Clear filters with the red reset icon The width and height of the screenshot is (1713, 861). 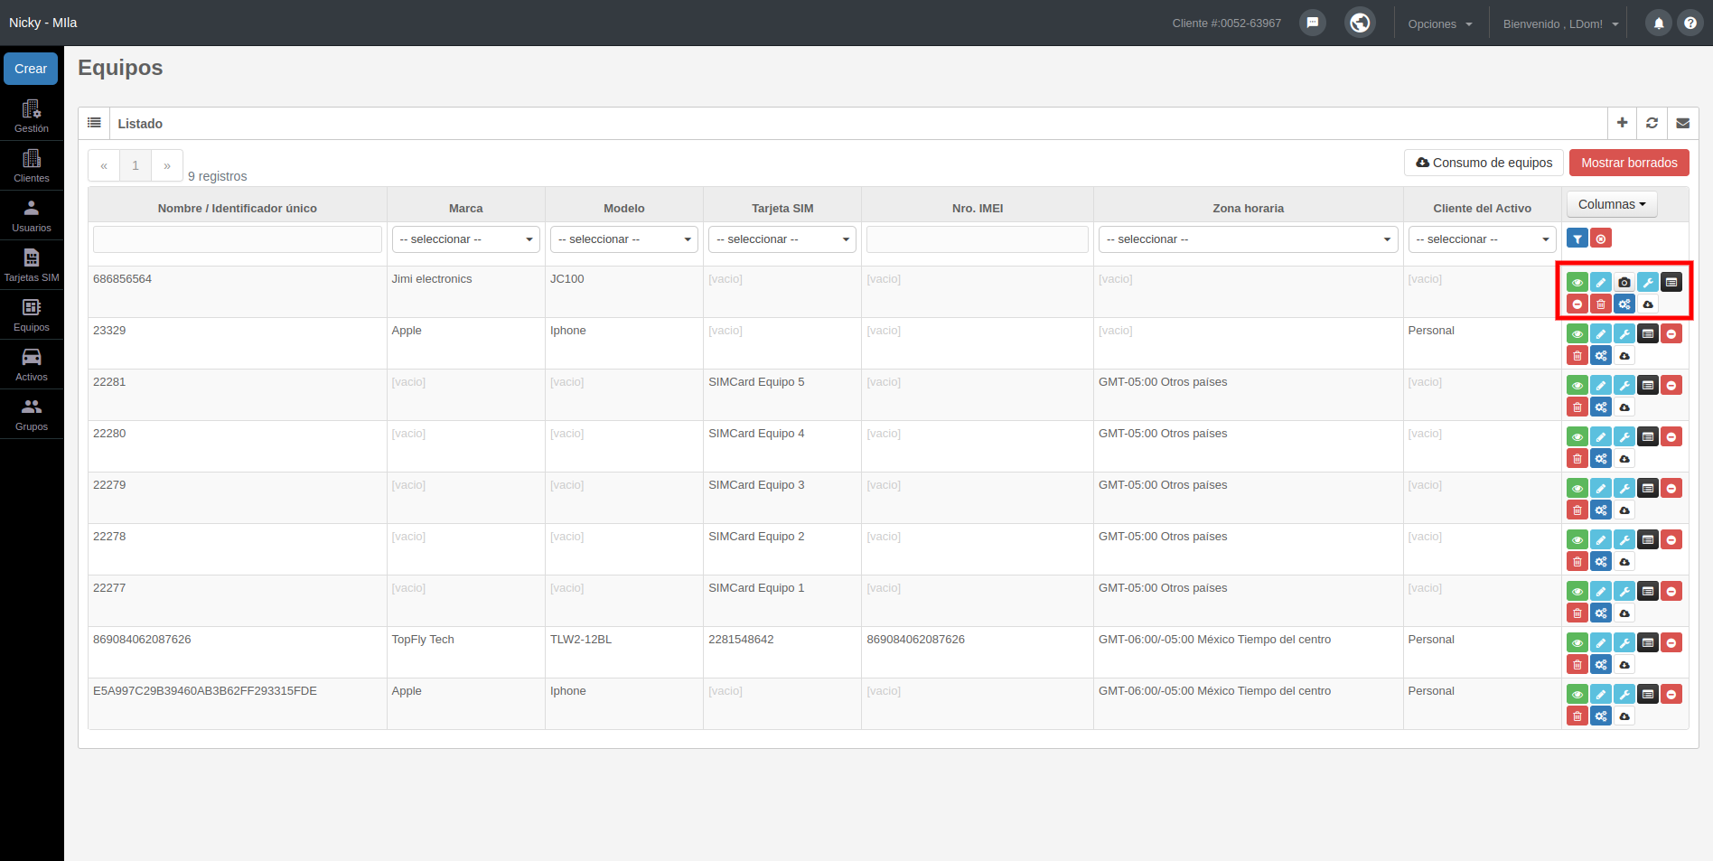(1601, 239)
